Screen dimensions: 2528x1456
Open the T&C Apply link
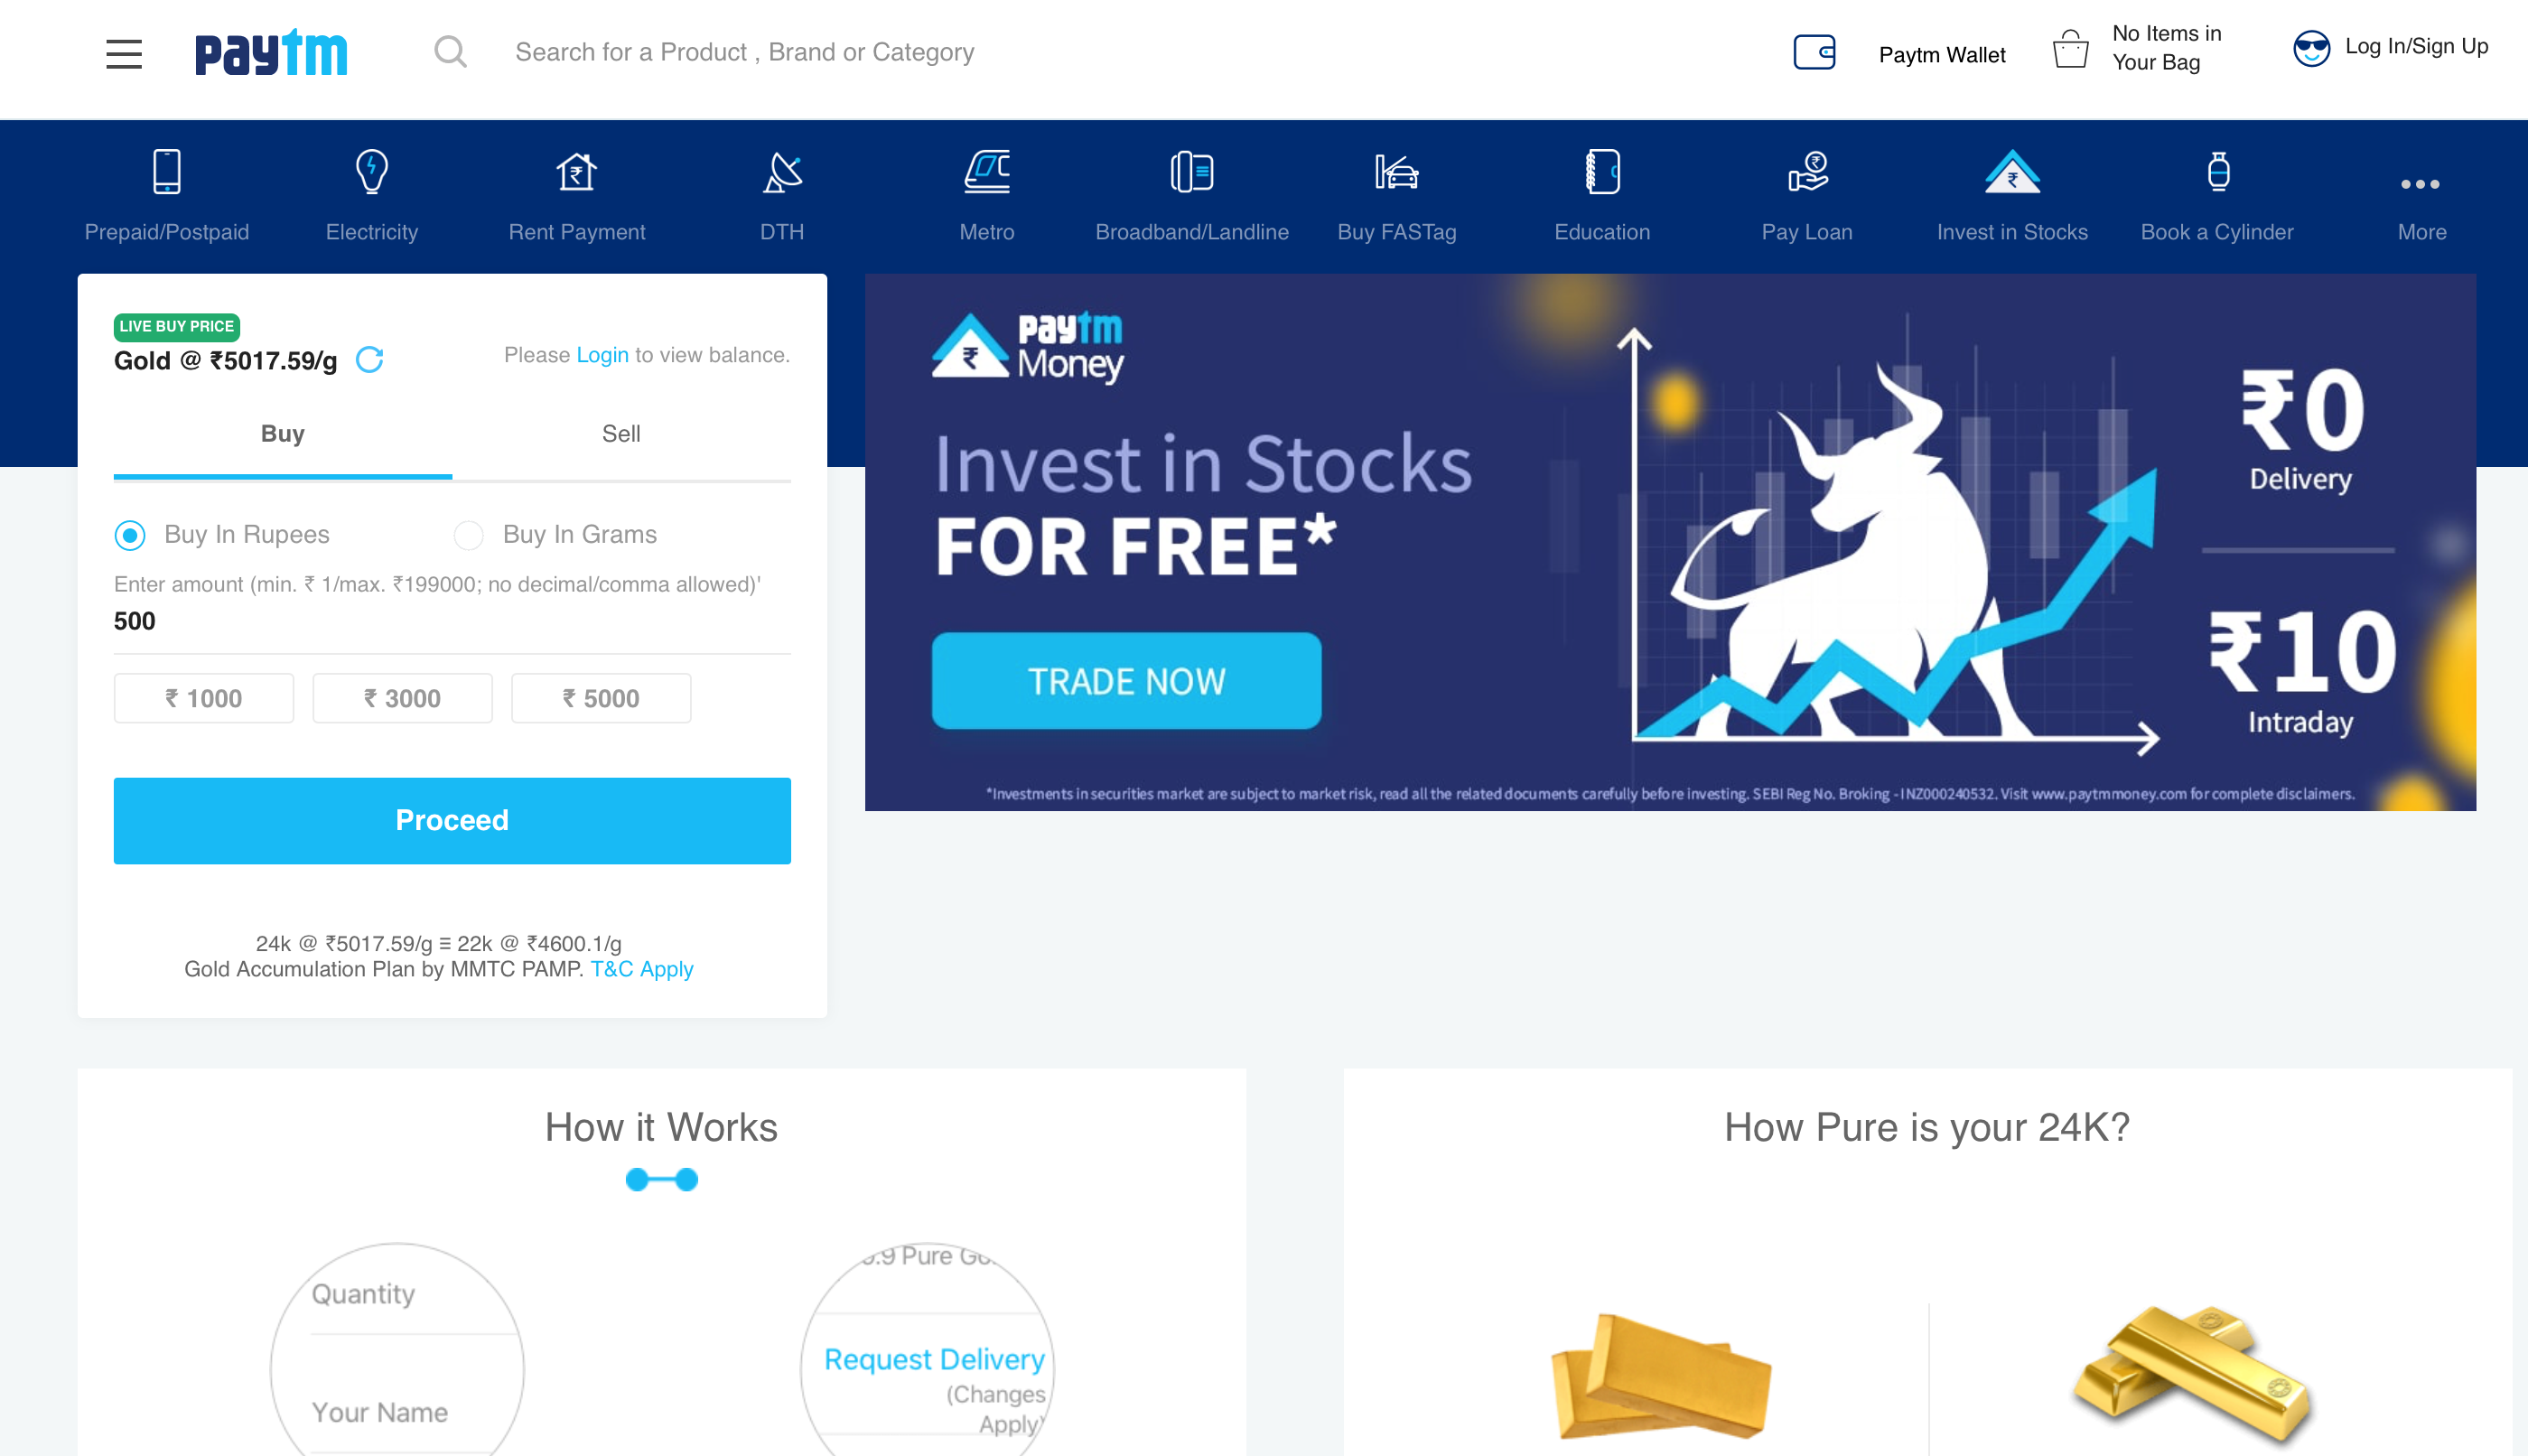[x=642, y=969]
